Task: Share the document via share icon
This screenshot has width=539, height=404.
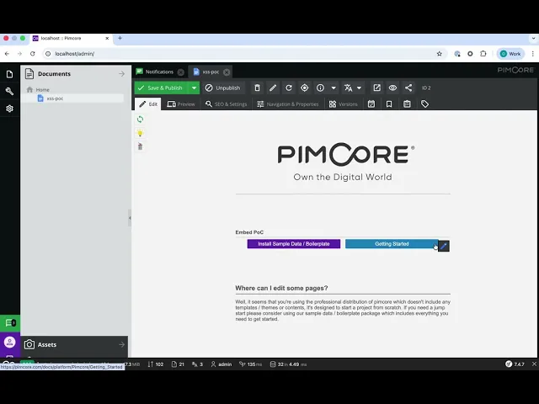Action: pyautogui.click(x=408, y=88)
